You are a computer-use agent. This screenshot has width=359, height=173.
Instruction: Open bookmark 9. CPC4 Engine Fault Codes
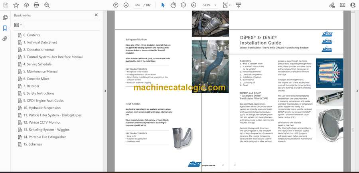tap(43, 101)
